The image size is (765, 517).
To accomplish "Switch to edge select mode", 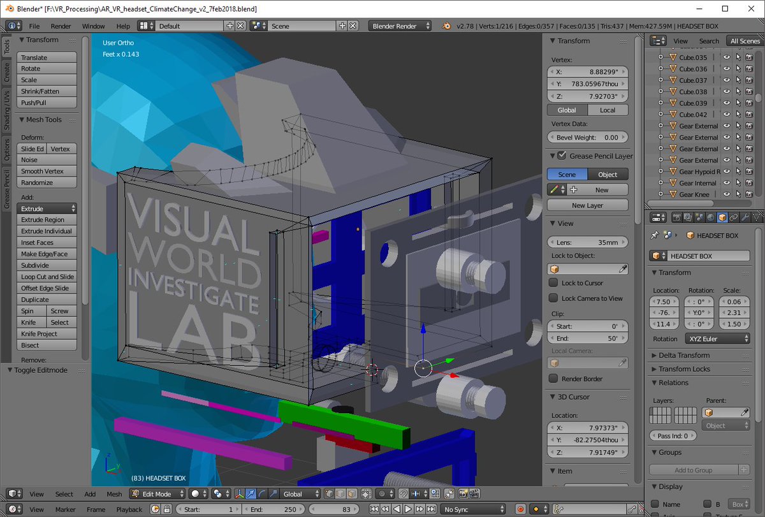I will point(340,493).
